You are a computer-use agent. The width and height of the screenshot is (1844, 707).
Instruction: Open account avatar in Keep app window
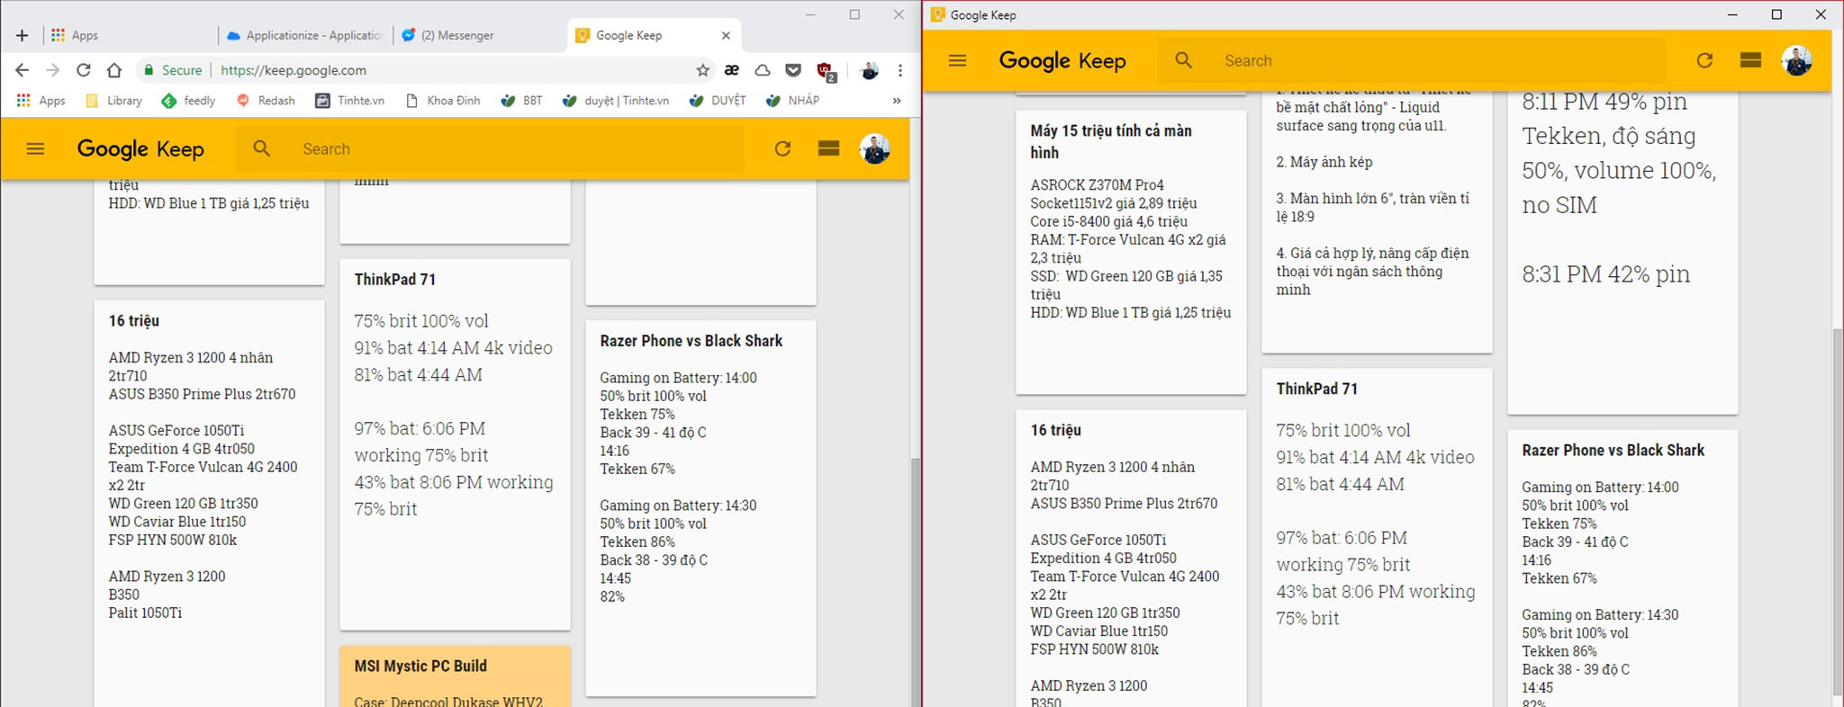click(1796, 60)
